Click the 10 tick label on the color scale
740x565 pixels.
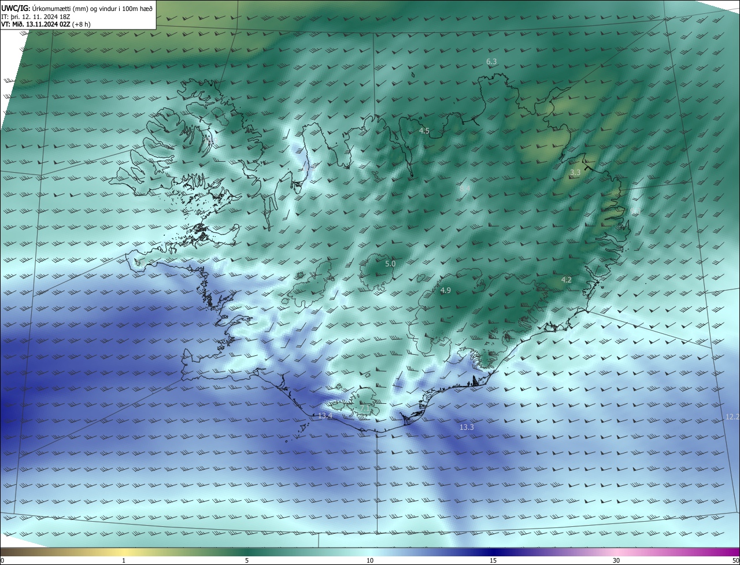370,560
